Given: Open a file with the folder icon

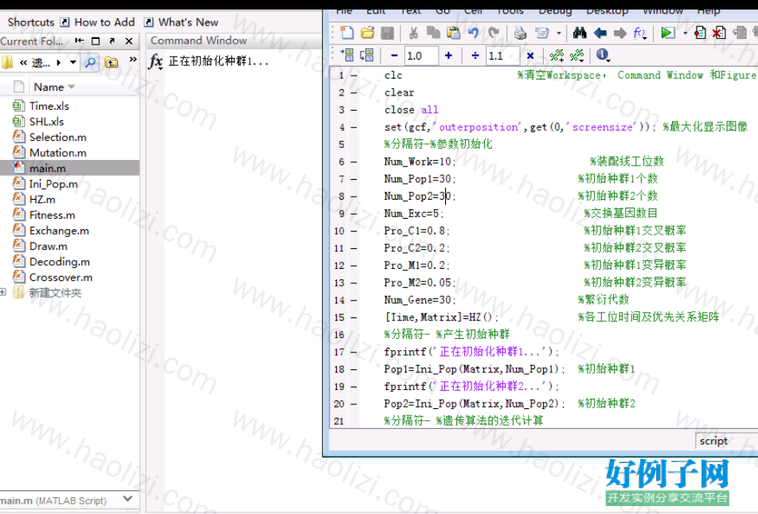Looking at the screenshot, I should [367, 33].
